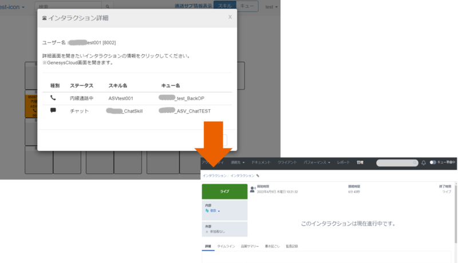The image size is (458, 263).
Task: Click the telephone icon beside インタラクション詳細 title
Action: [x=45, y=18]
